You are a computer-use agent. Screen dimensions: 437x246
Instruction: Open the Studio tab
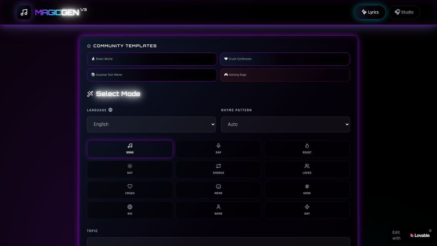pyautogui.click(x=404, y=12)
